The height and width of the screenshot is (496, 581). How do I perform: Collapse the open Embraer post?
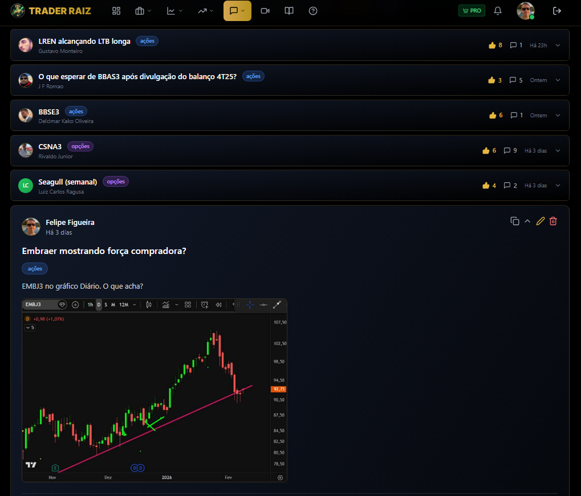527,221
